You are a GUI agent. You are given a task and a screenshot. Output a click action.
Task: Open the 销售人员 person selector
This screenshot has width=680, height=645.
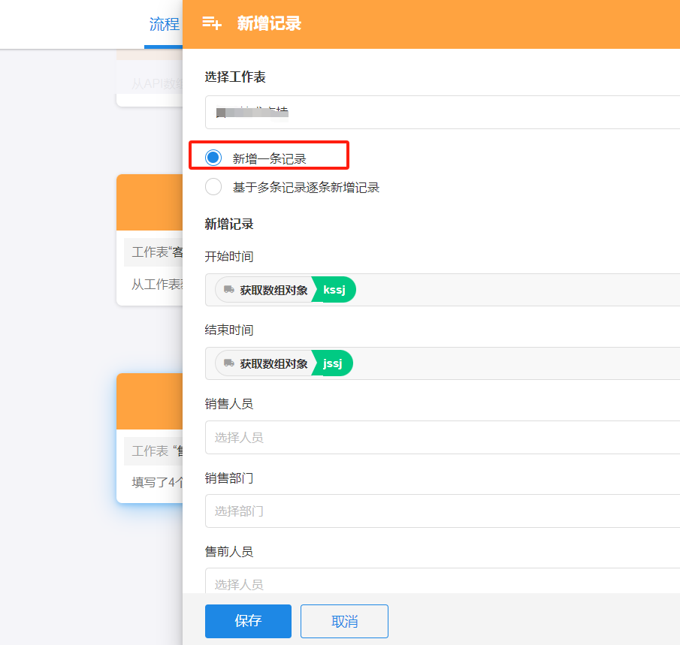tap(442, 437)
